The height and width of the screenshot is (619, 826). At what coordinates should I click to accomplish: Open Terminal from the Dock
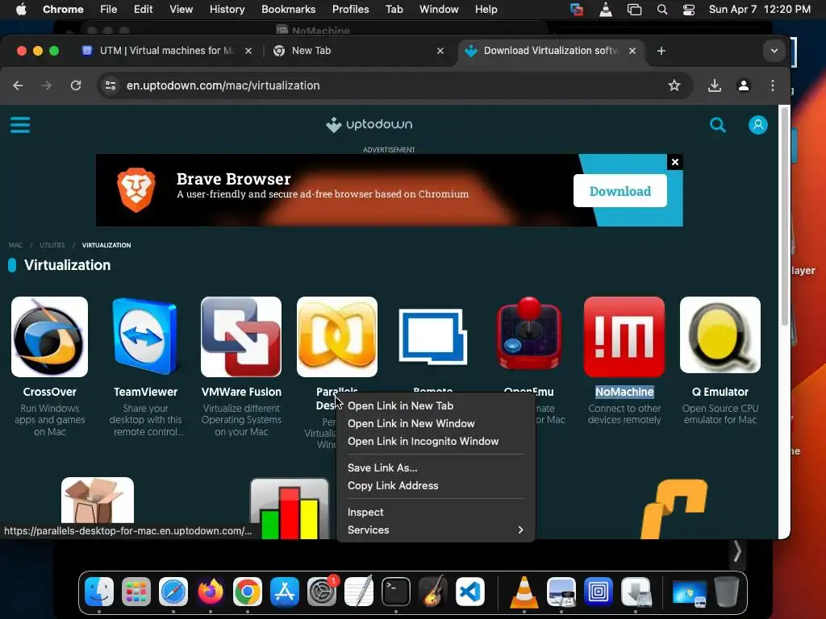395,592
